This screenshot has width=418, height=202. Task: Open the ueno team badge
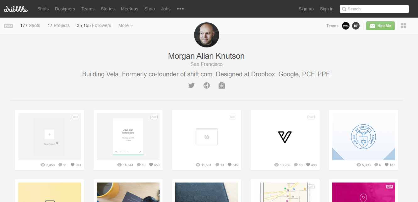(345, 26)
